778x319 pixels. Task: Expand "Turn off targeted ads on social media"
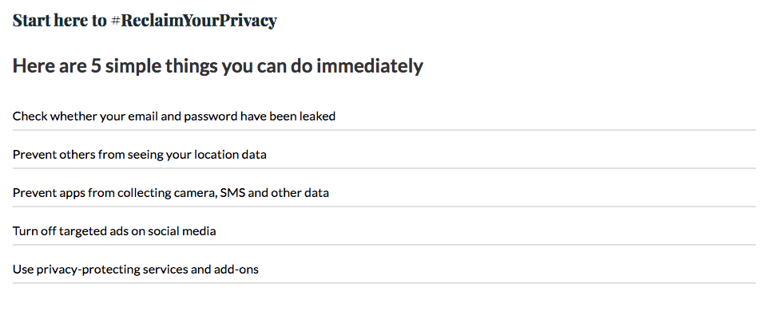point(114,231)
